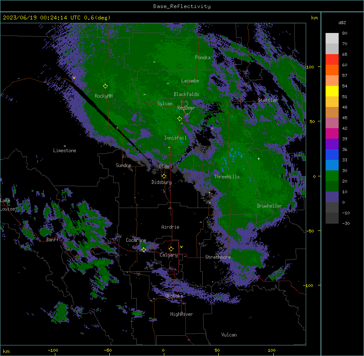The width and height of the screenshot is (364, 356).
Task: Select the 42 dBZ magenta legend swatch
Action: 332,133
